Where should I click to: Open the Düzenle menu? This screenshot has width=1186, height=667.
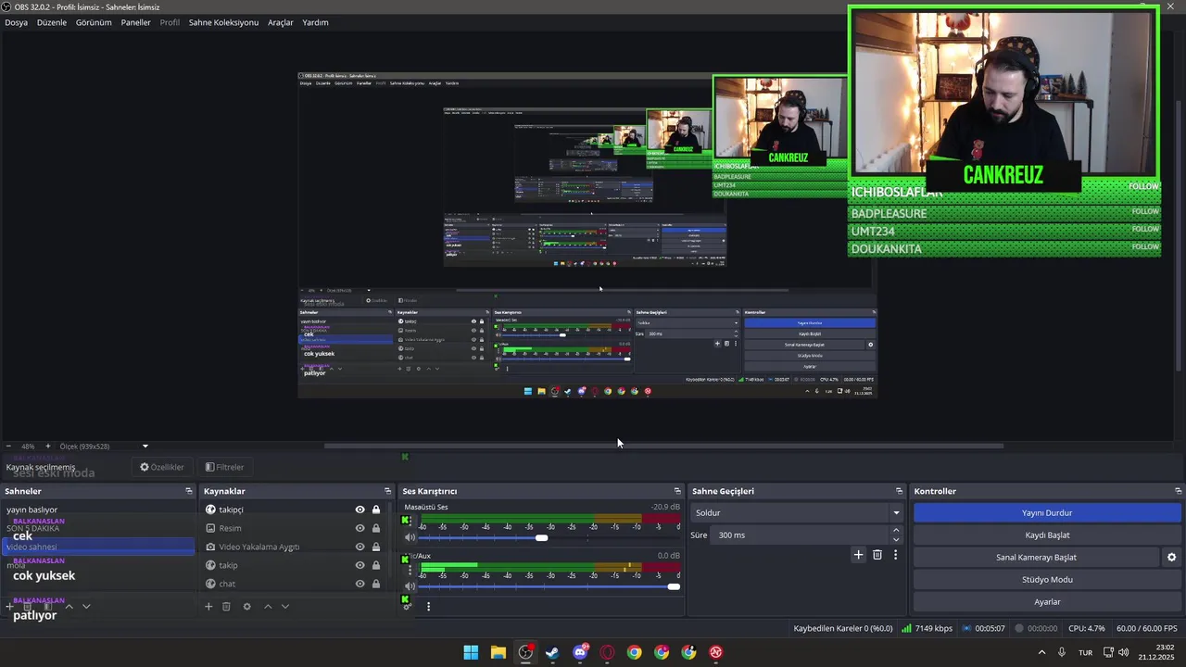click(52, 22)
